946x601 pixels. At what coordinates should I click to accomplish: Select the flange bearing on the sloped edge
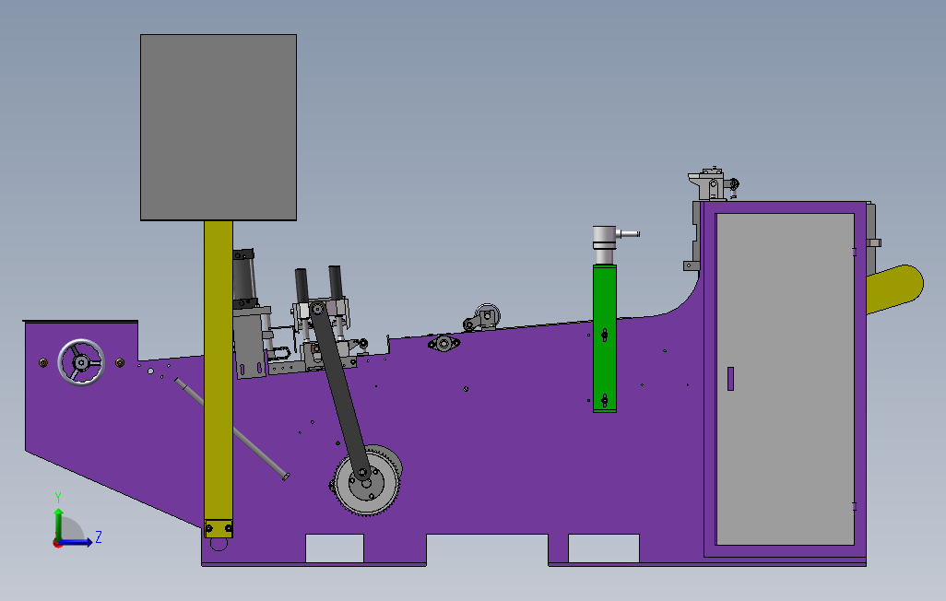coord(444,344)
